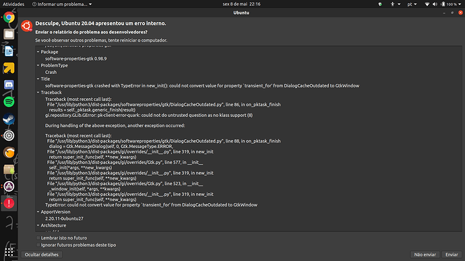Enable 'Lembrar isto no futuro' checkbox
Screen dimensions: 465x261
pos(38,238)
